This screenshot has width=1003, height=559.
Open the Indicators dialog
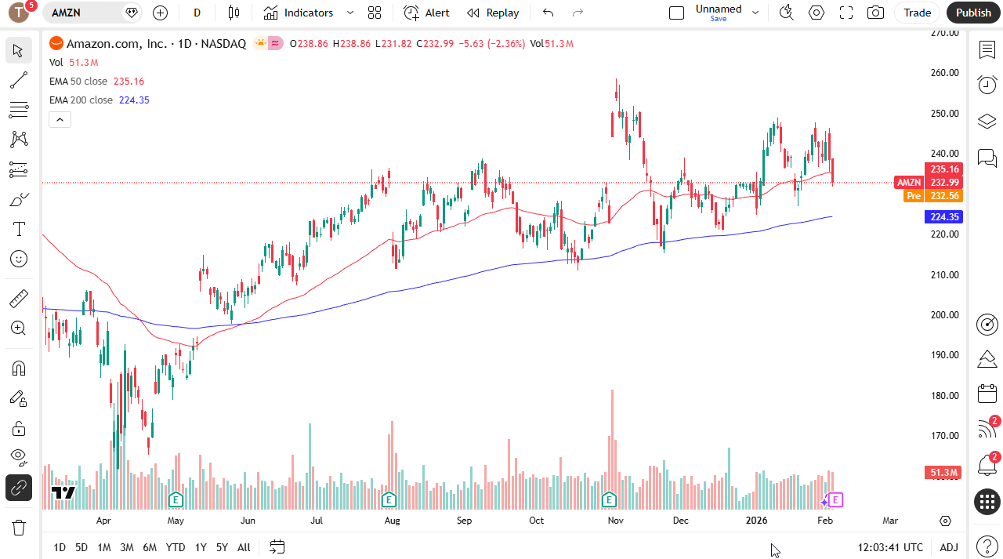tap(299, 13)
